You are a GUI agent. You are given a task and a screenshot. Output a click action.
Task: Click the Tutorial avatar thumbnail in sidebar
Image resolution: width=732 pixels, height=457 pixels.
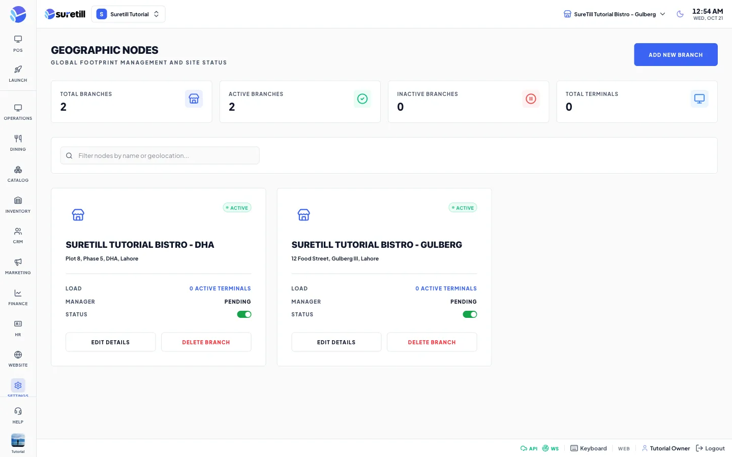(18, 440)
